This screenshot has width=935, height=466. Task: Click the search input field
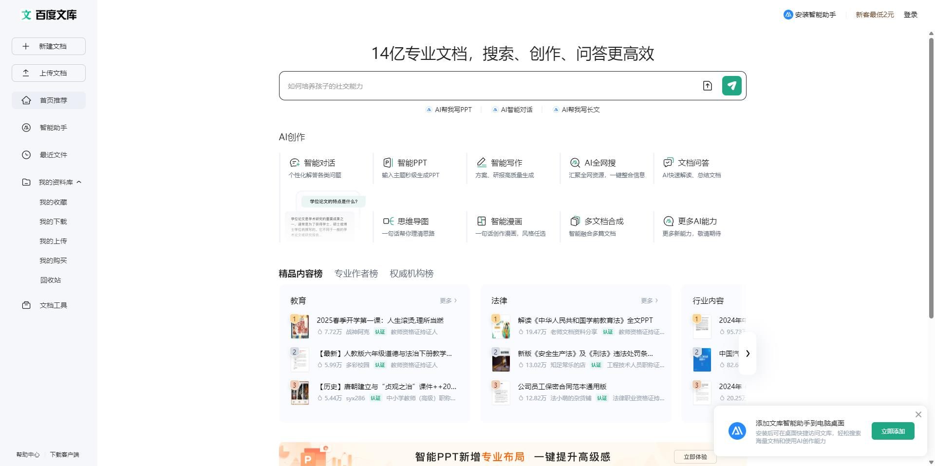tap(487, 86)
